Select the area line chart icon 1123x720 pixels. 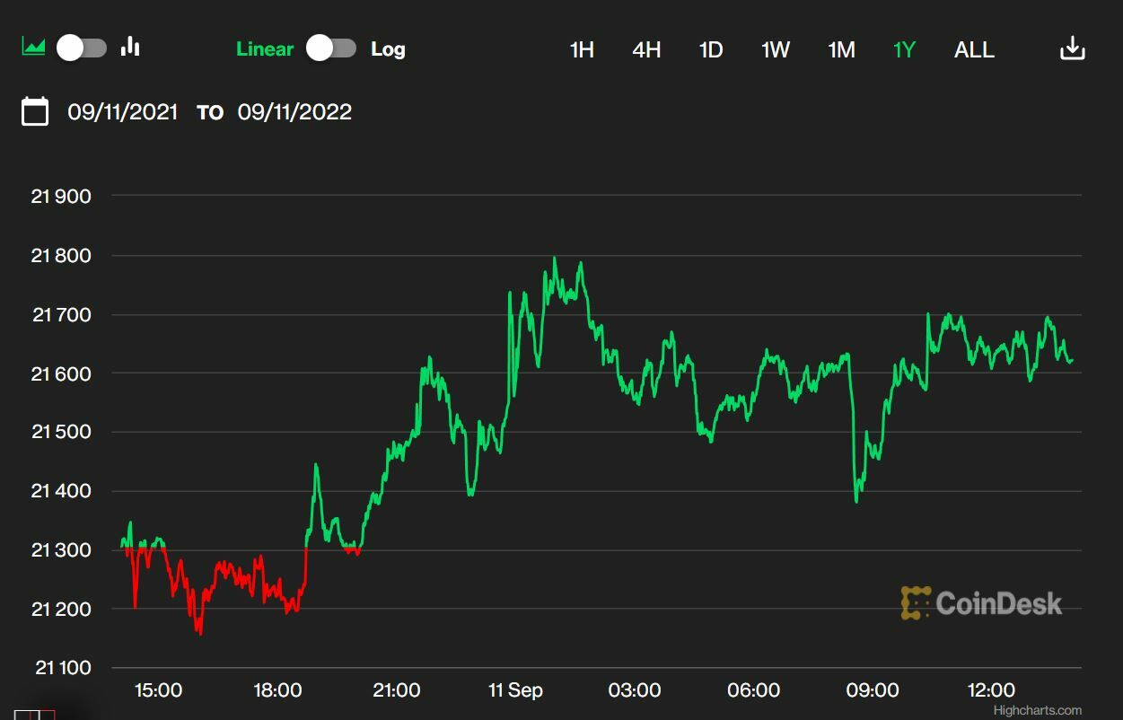(34, 47)
